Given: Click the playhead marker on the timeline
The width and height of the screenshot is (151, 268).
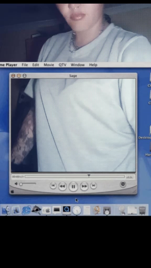Looking at the screenshot, I should tap(89, 176).
